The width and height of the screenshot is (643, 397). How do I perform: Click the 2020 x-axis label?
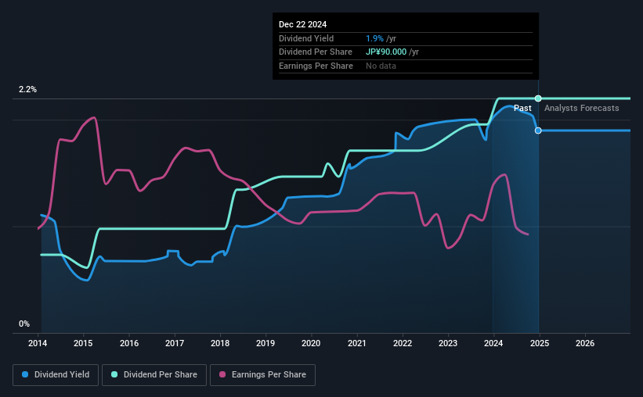coord(311,343)
